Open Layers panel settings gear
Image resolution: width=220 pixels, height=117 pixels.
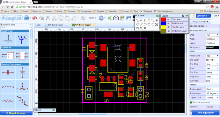coord(183,16)
